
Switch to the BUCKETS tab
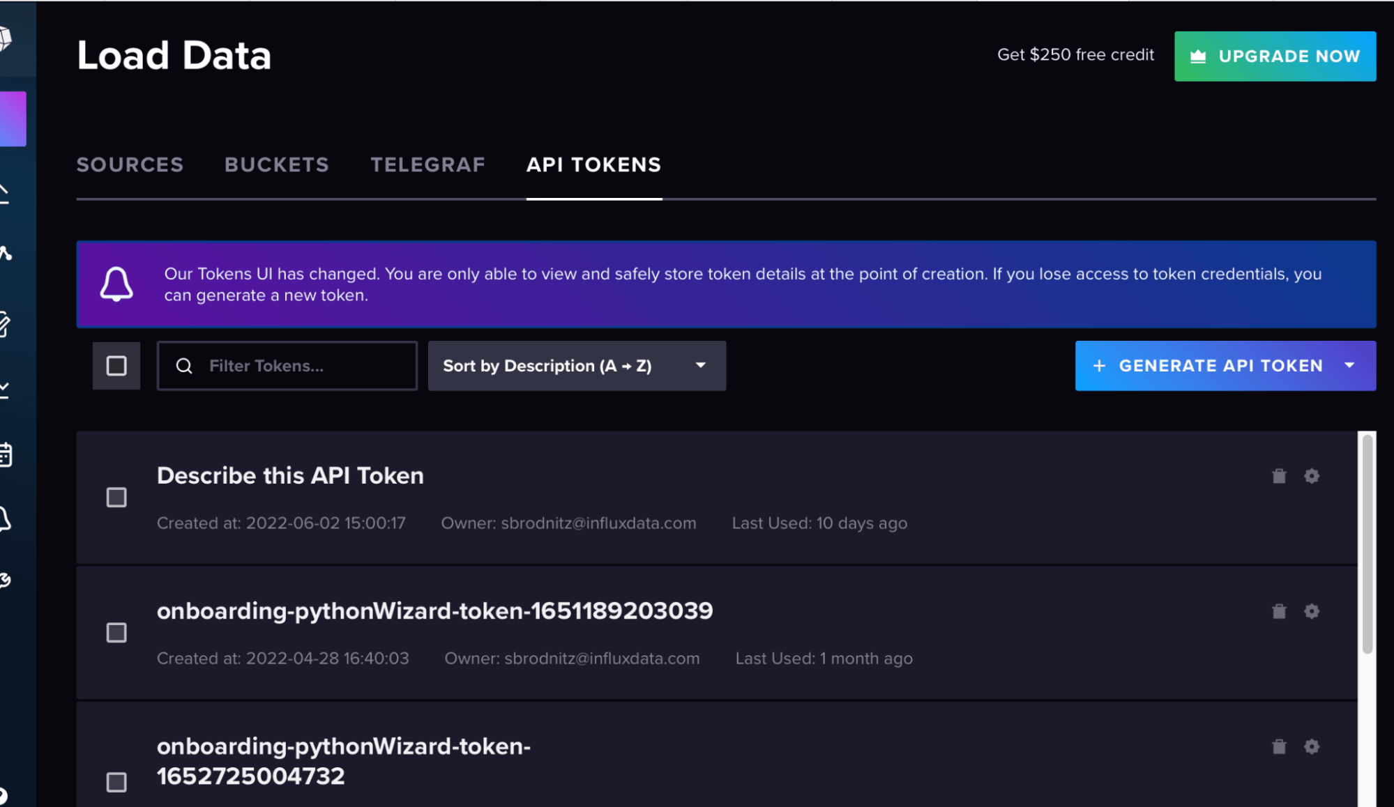[276, 164]
